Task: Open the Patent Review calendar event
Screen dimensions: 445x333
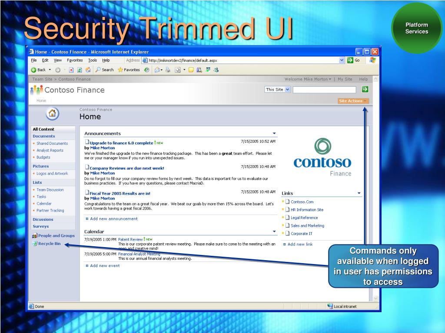Action: (130, 239)
